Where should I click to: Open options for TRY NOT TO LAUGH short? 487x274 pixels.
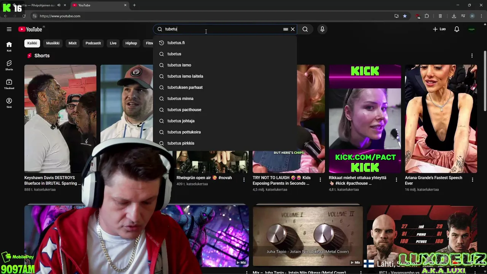pyautogui.click(x=320, y=180)
